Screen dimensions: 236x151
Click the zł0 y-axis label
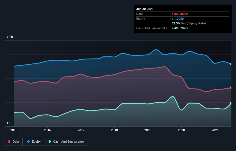(9, 123)
